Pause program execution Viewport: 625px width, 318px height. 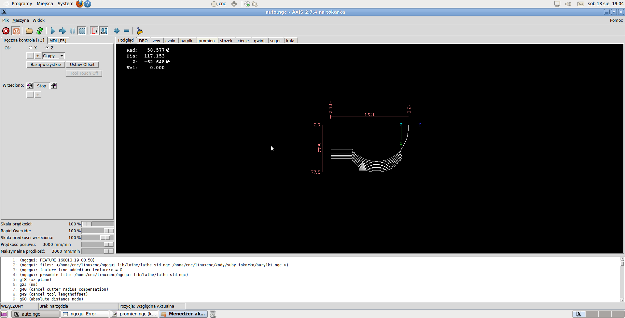tap(72, 31)
